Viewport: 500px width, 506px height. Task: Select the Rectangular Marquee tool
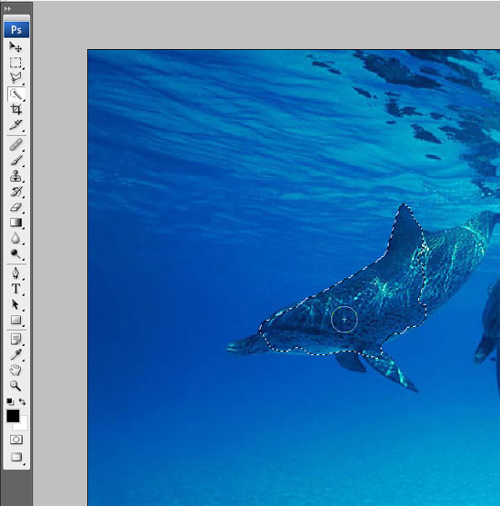(x=15, y=63)
